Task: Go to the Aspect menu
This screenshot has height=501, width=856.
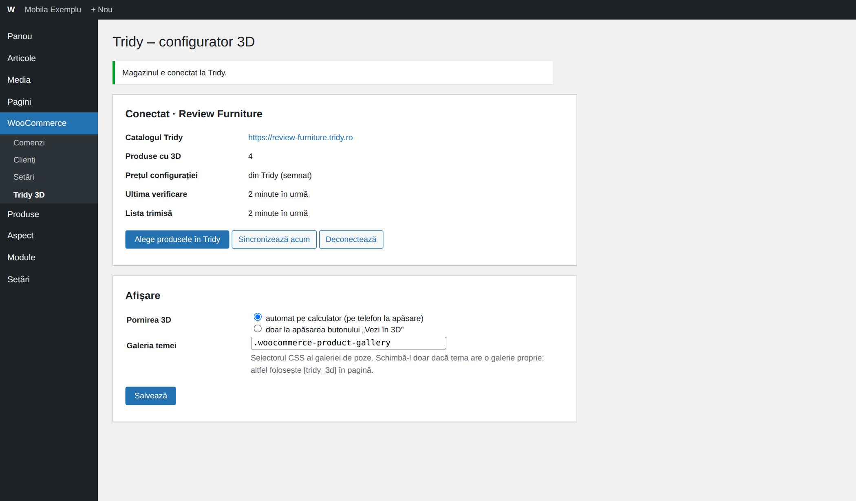Action: tap(49, 235)
